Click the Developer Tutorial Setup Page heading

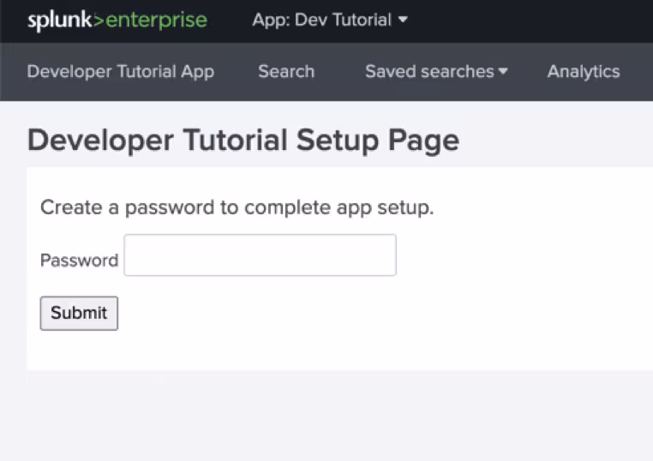click(x=243, y=140)
